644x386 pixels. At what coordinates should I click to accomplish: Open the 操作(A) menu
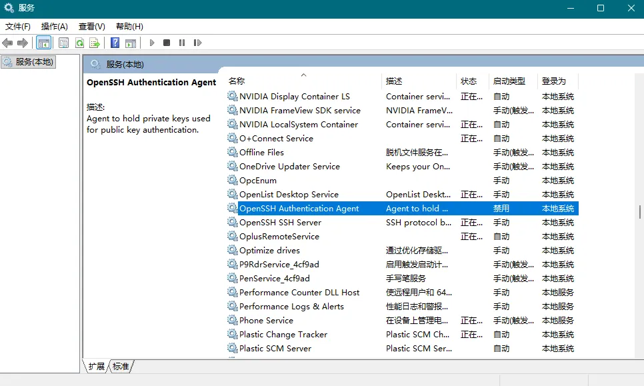(55, 27)
